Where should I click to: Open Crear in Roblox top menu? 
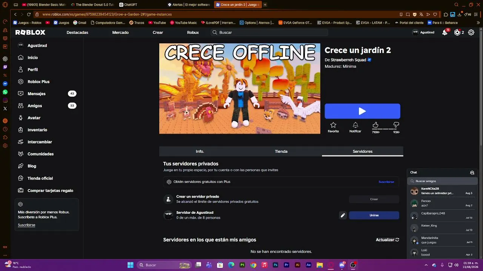[x=158, y=32]
